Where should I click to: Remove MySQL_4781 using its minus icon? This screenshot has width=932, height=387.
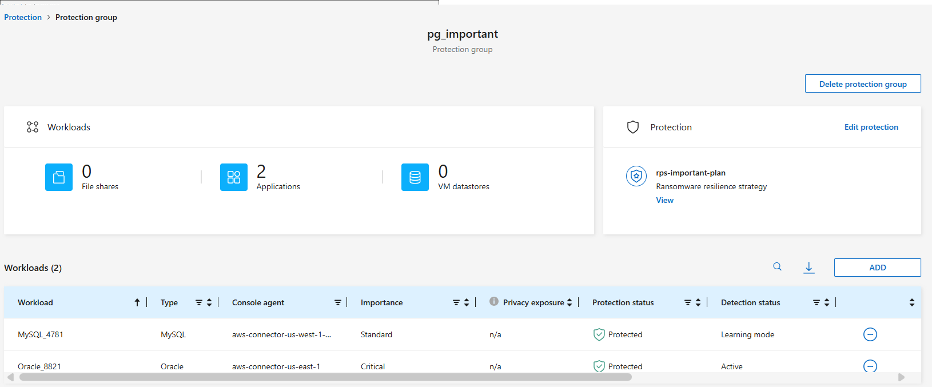pos(870,334)
